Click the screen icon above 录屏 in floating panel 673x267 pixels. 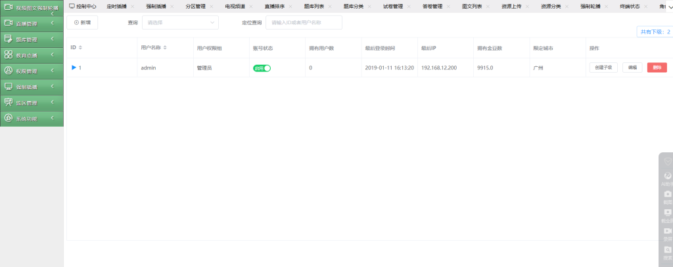[668, 213]
